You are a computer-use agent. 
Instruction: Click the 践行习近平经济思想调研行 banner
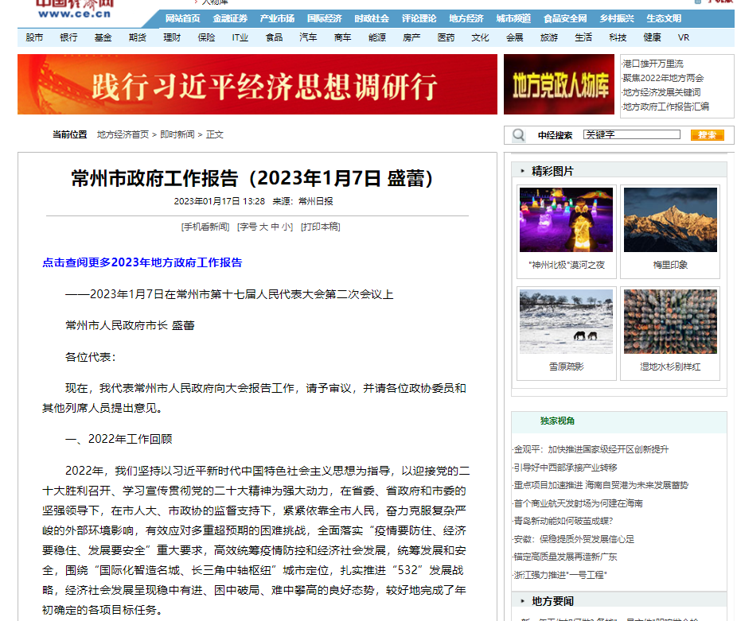(x=257, y=84)
